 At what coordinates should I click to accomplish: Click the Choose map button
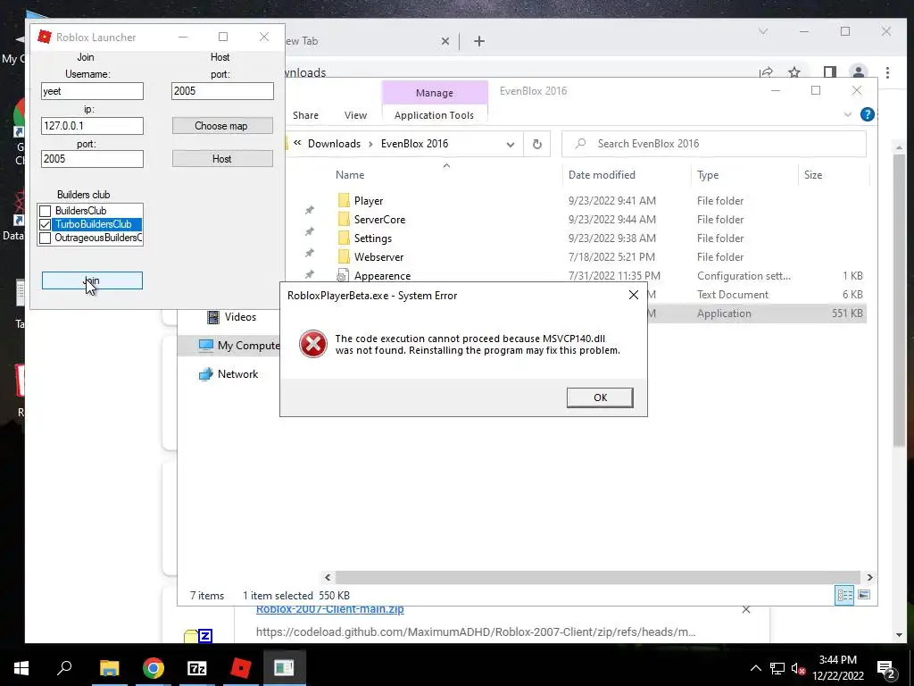point(222,125)
